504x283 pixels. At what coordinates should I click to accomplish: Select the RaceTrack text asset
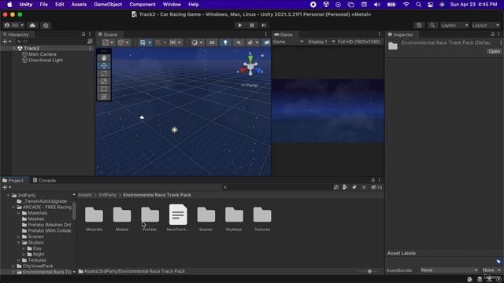tap(178, 215)
